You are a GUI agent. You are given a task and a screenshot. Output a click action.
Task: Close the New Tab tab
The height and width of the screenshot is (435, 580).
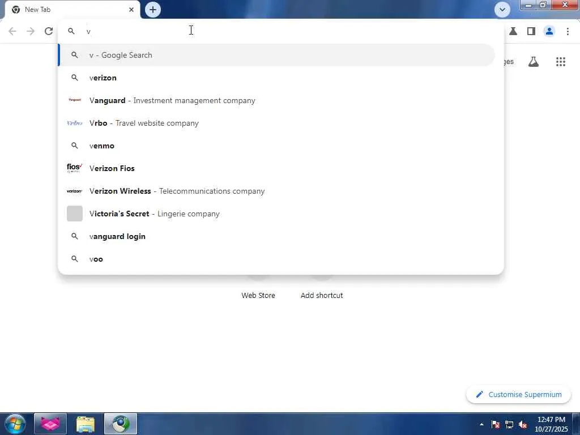click(131, 10)
